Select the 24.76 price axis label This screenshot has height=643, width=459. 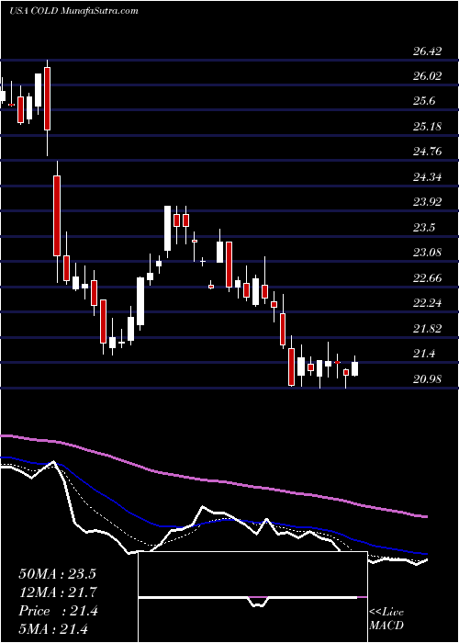coord(427,152)
